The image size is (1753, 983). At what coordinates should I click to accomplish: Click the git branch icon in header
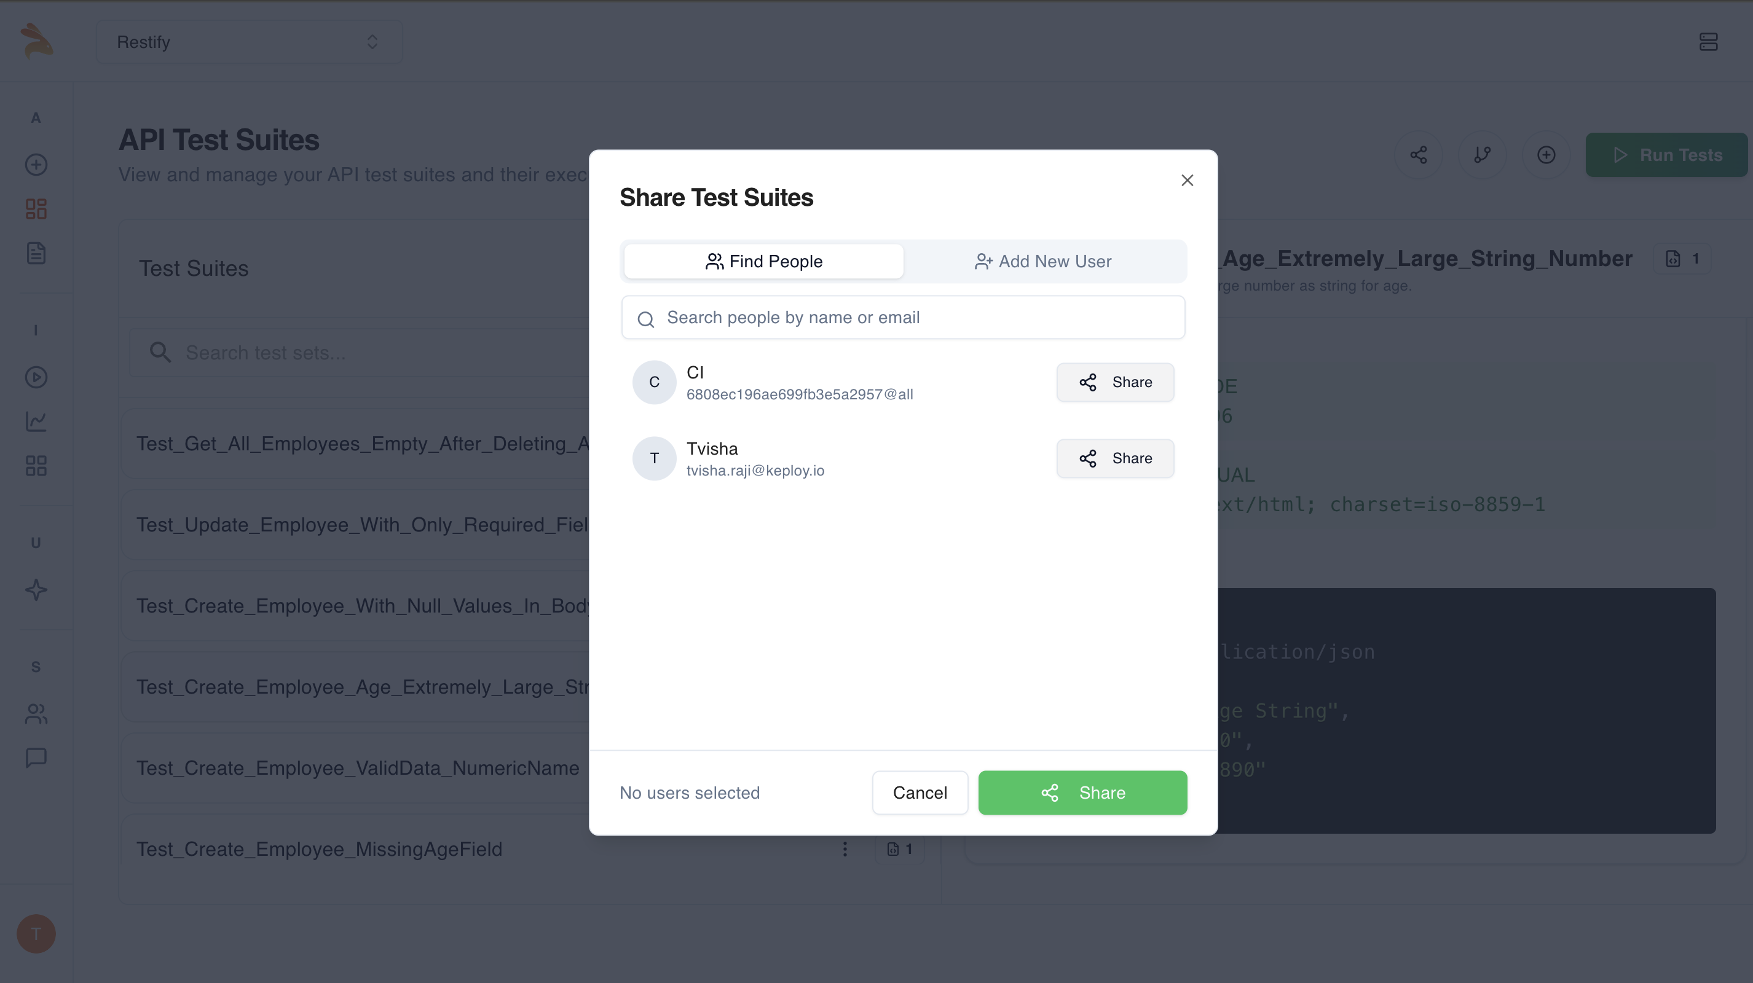tap(1482, 155)
